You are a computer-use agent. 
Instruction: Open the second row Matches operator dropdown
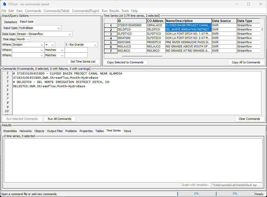(54, 50)
